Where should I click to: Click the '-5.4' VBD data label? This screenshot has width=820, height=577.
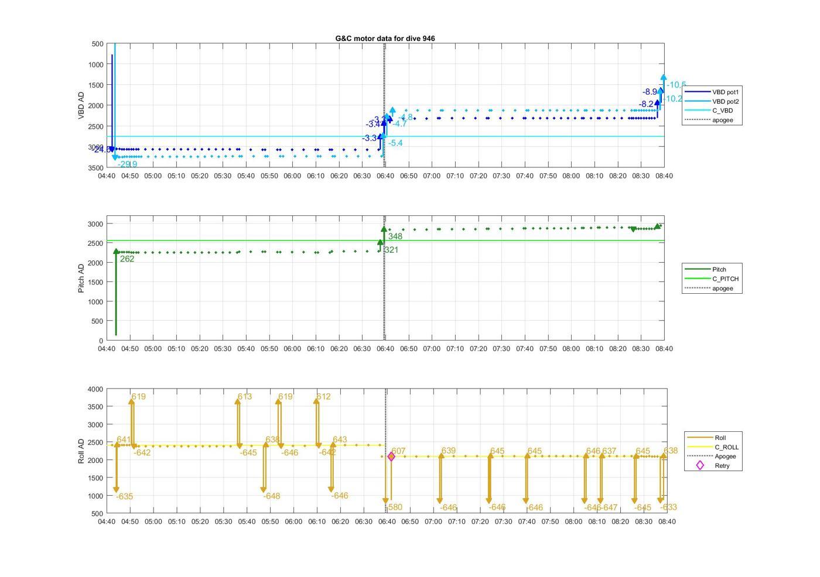pos(395,143)
